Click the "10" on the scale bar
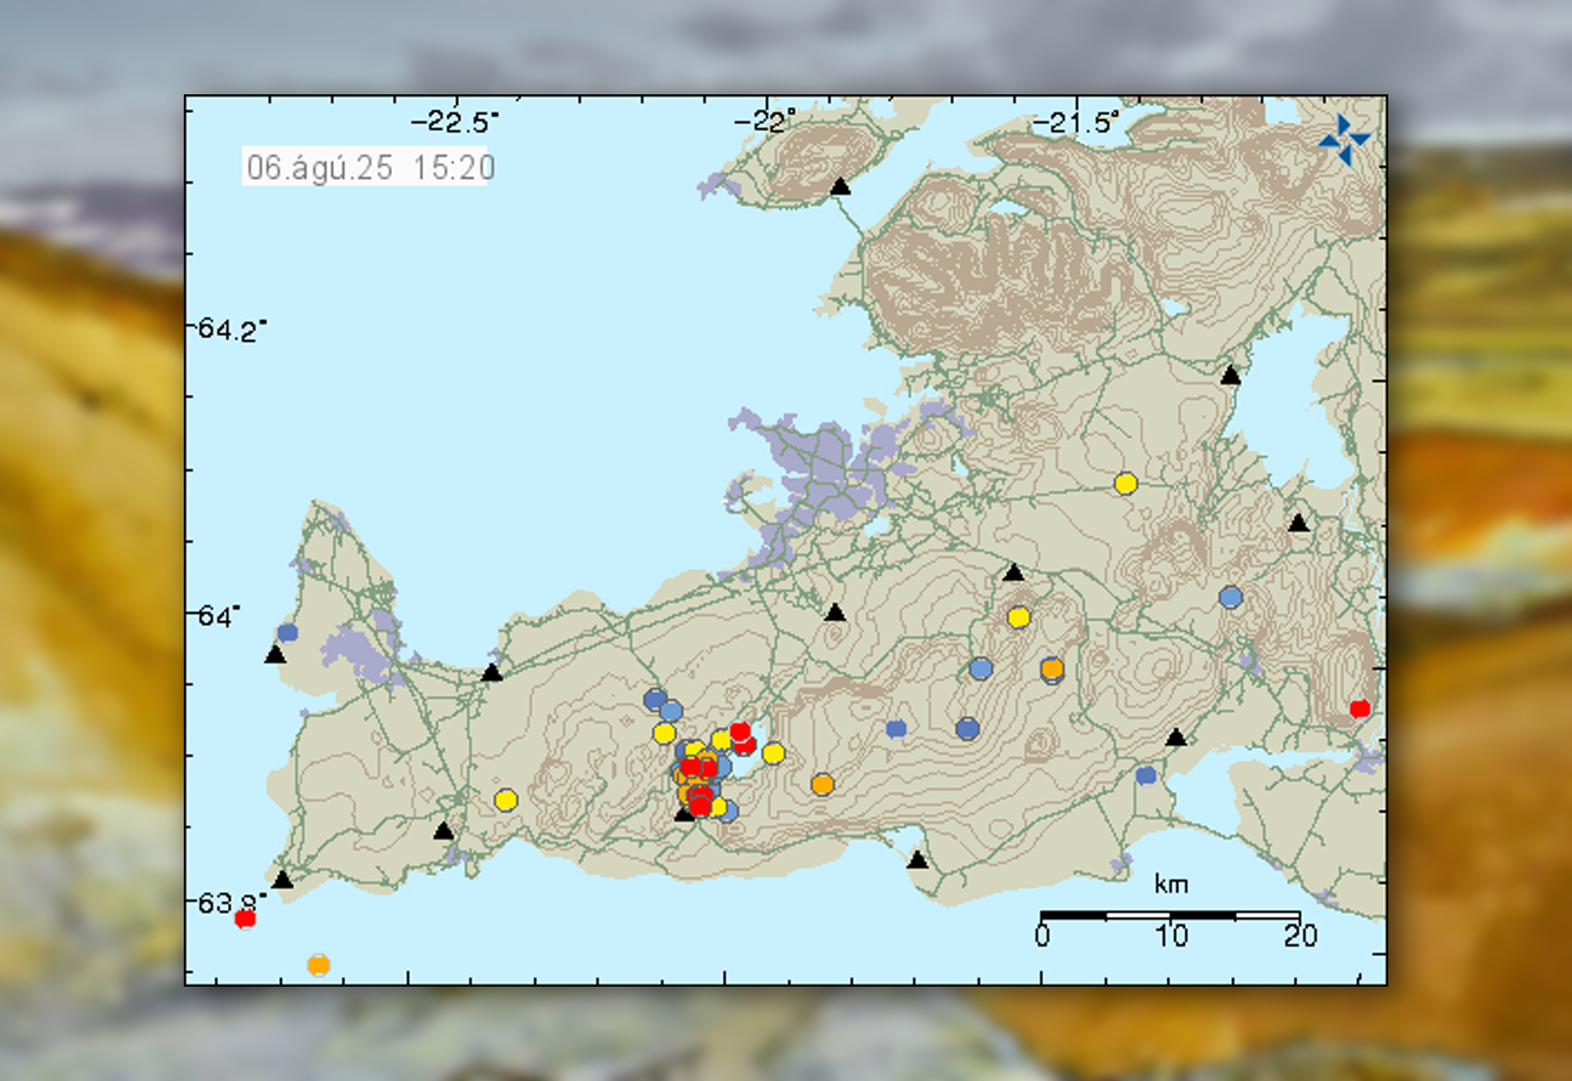This screenshot has height=1081, width=1572. point(1171,936)
